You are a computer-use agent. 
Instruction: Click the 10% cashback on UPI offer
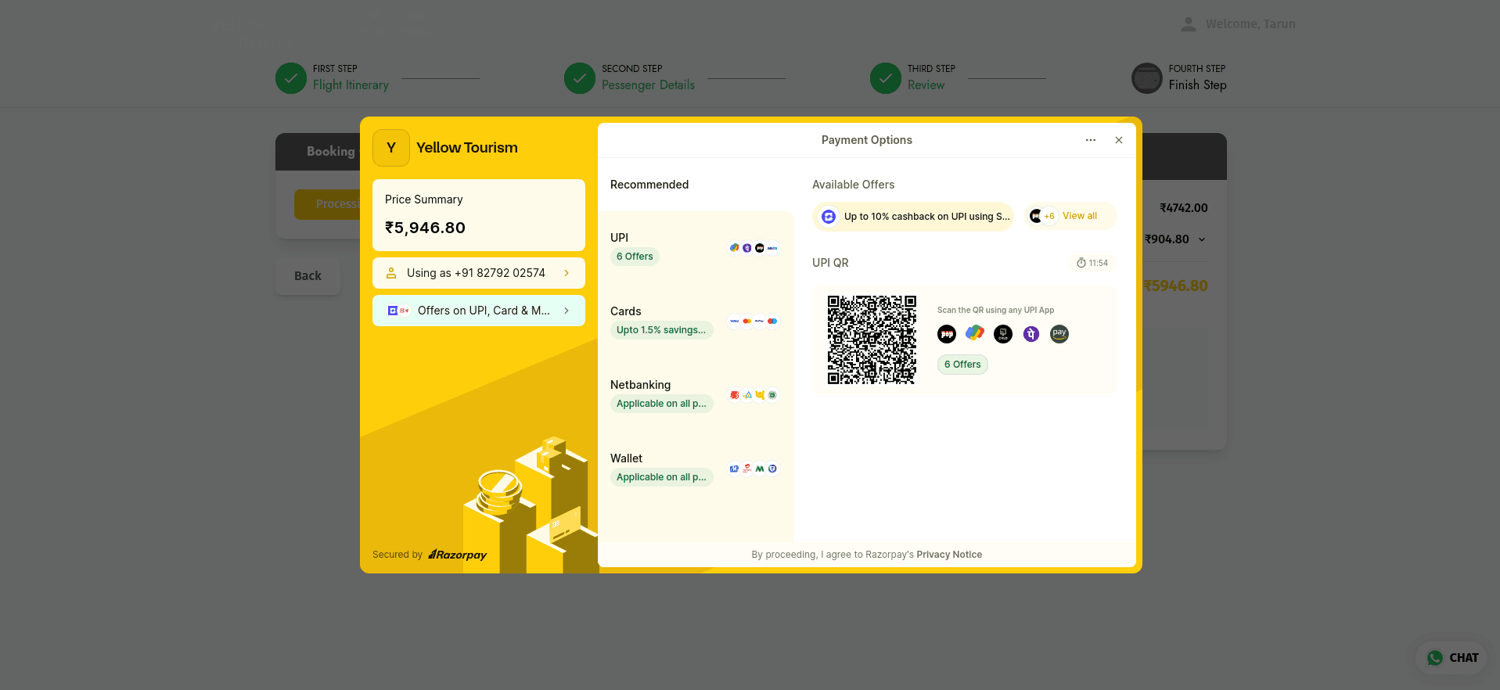click(913, 217)
